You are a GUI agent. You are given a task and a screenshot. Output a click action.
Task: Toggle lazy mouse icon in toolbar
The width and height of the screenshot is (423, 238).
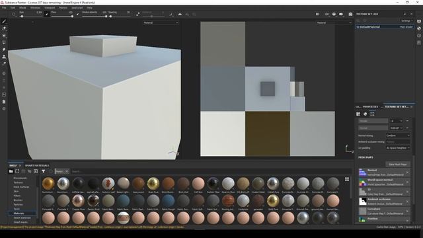pyautogui.click(x=138, y=14)
